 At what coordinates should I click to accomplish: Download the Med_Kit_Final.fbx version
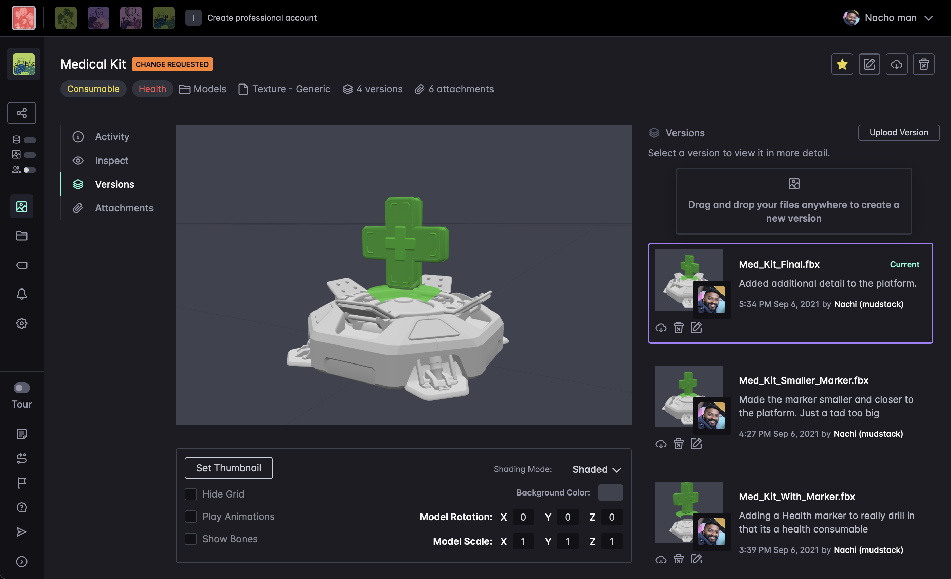[x=660, y=328]
